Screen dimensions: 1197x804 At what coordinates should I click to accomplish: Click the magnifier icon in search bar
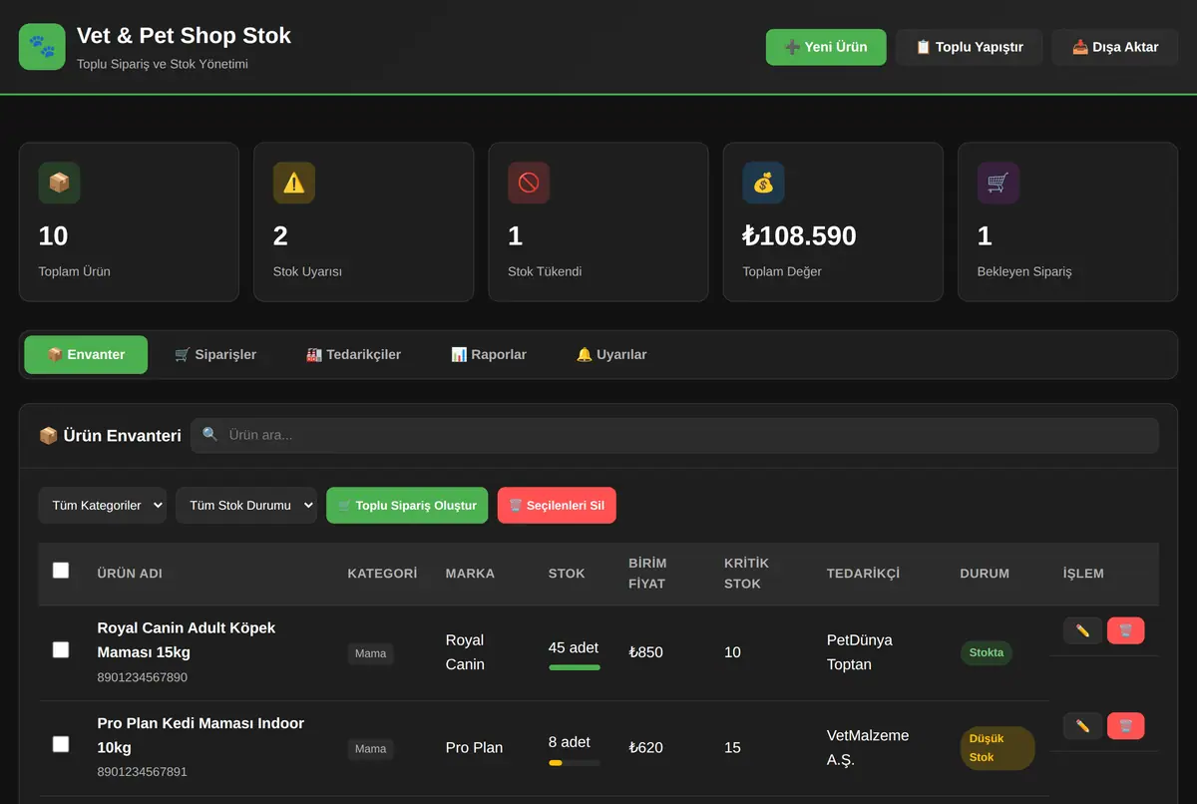[x=209, y=435]
